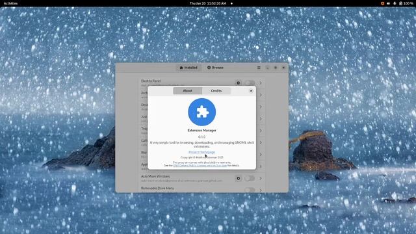Open the Browse tab in main window

click(x=215, y=68)
